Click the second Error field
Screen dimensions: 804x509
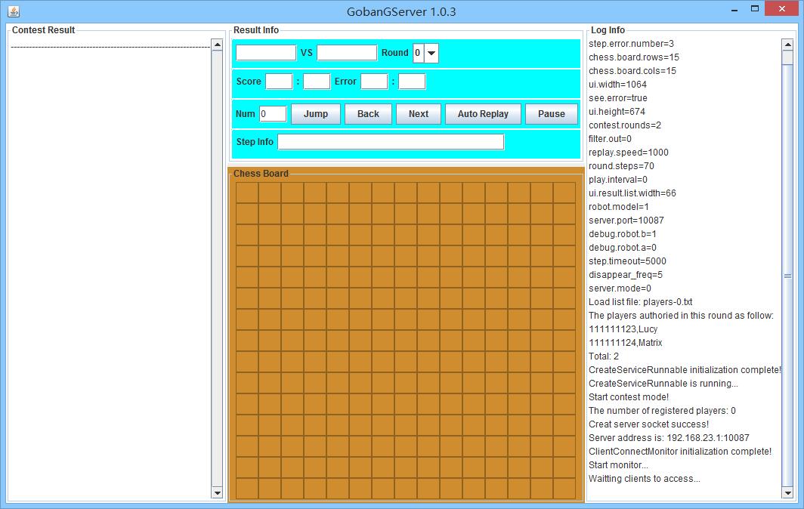click(x=412, y=82)
